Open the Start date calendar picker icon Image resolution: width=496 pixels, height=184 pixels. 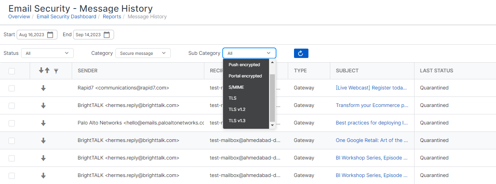[x=50, y=35]
